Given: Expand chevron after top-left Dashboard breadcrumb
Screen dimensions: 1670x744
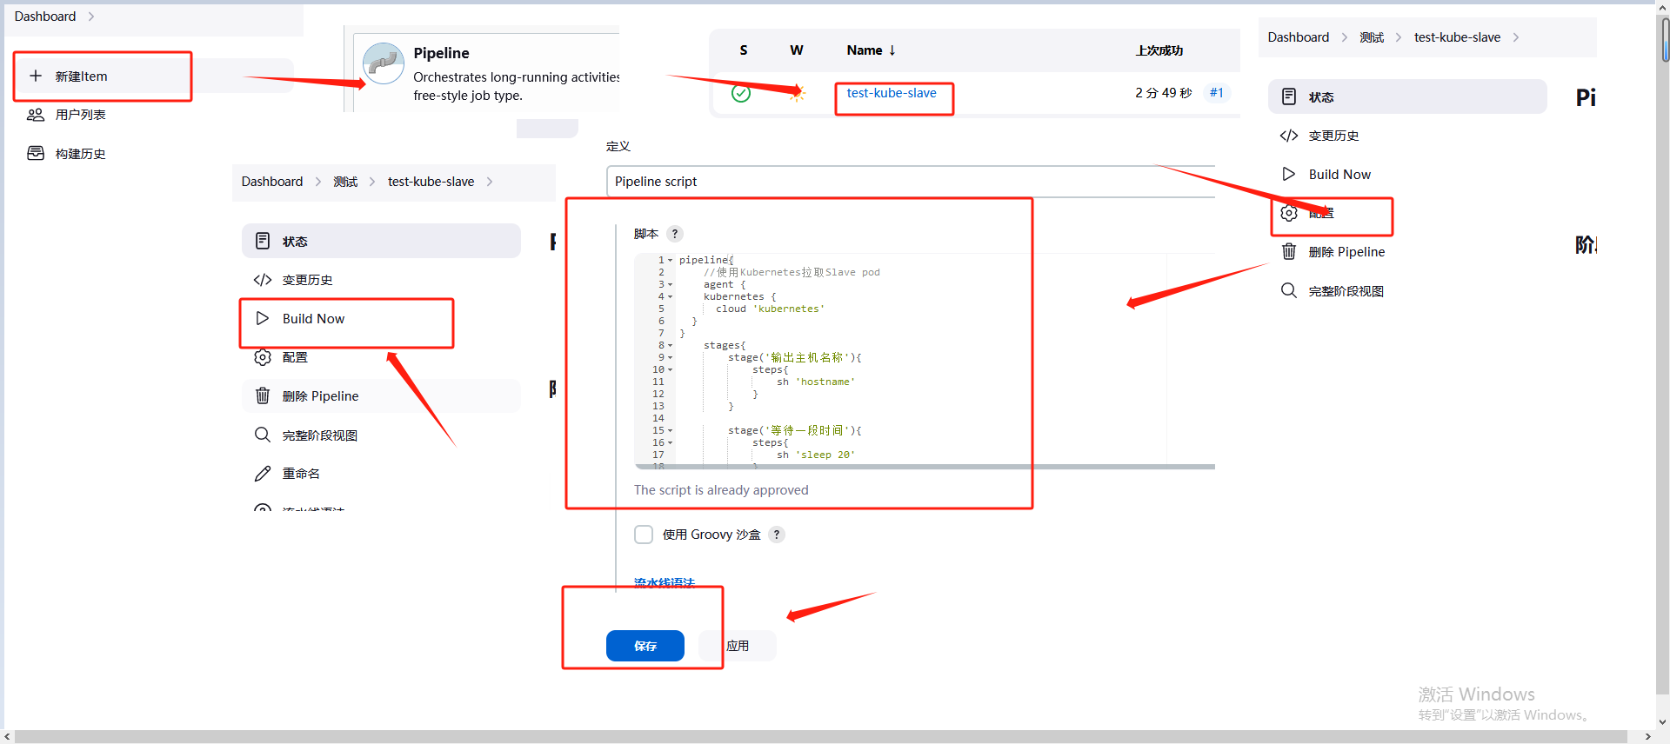Looking at the screenshot, I should (90, 17).
